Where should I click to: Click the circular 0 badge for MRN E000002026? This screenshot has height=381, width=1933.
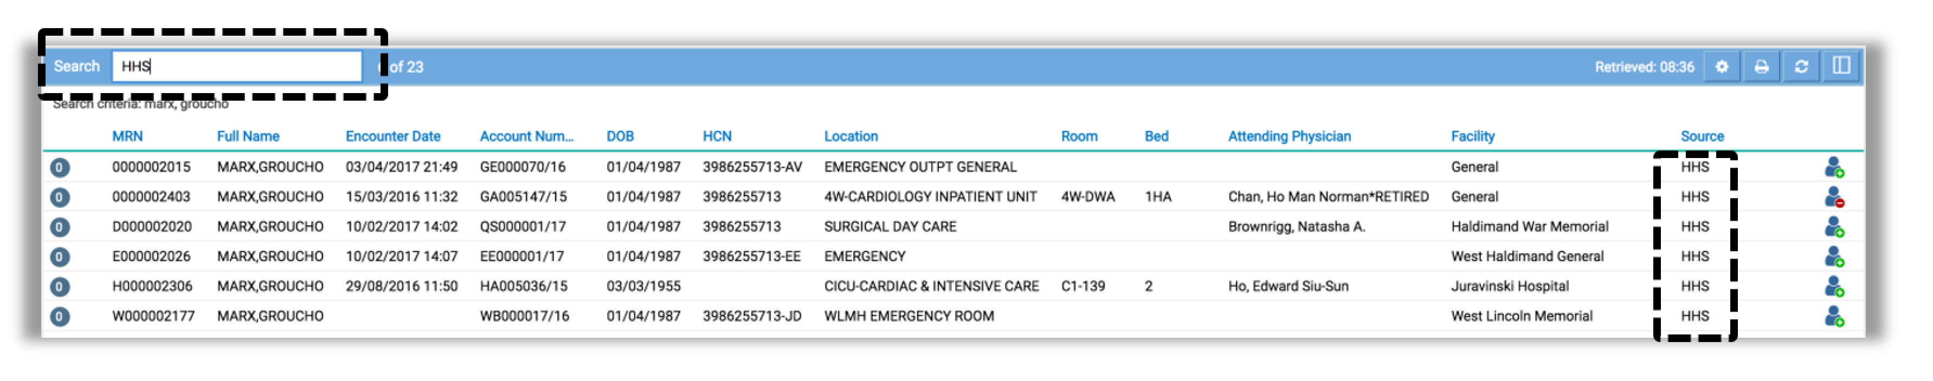[x=60, y=257]
